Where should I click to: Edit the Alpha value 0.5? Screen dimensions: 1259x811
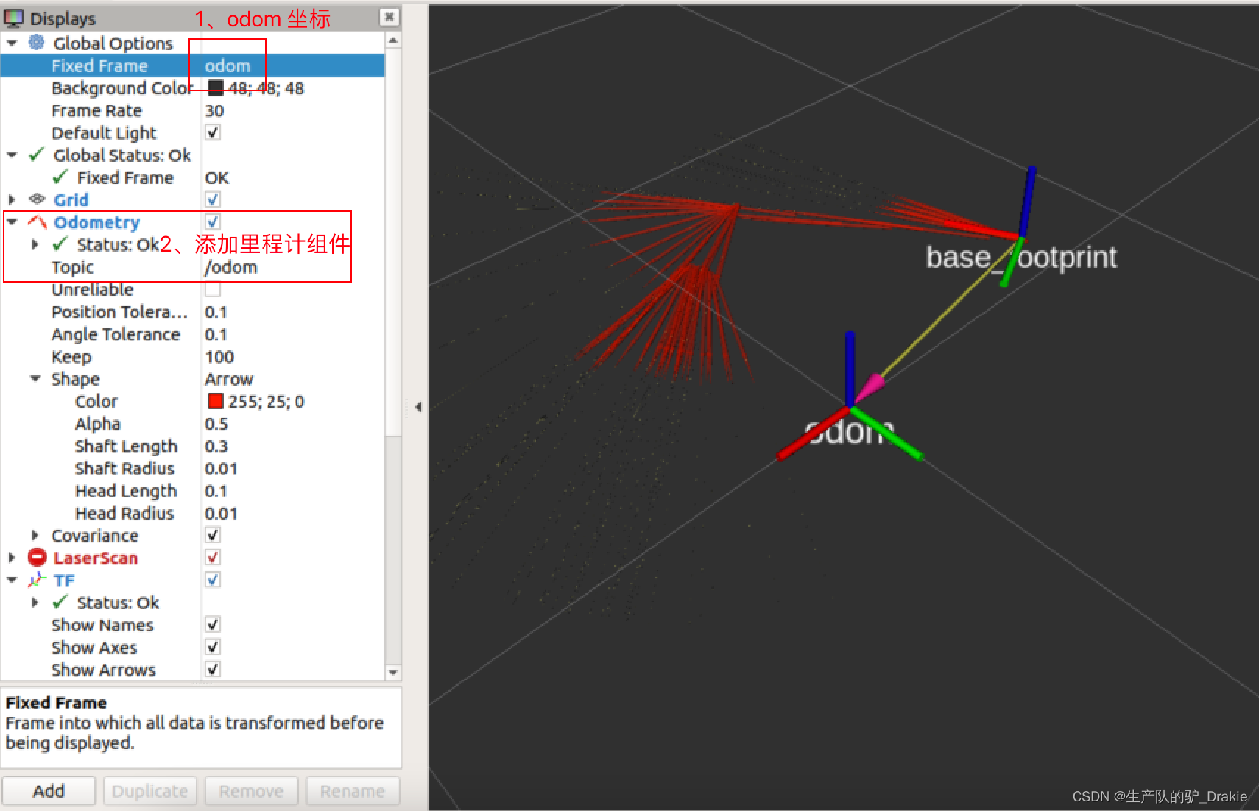(x=293, y=424)
